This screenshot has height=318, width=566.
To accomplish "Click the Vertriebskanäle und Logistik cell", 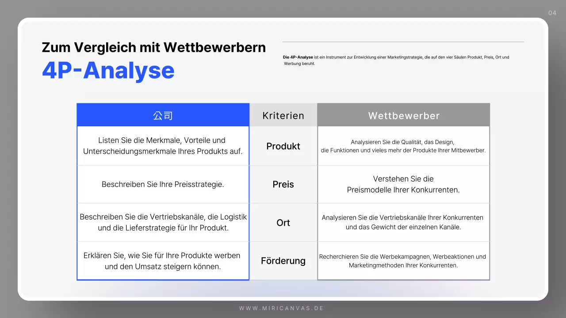I will pyautogui.click(x=163, y=223).
